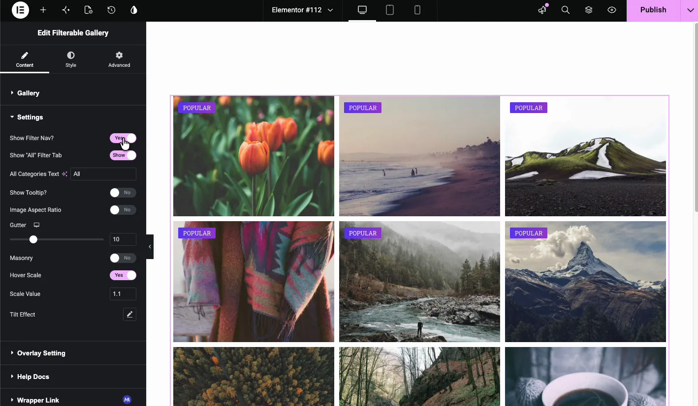Click the Gutter responsive device icon

[x=36, y=225]
